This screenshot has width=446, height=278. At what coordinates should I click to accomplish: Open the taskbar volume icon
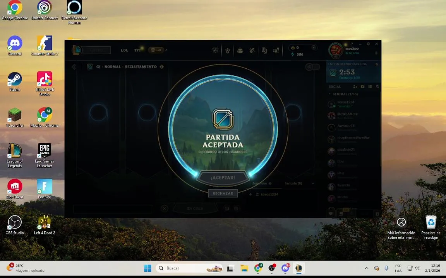[417, 268]
